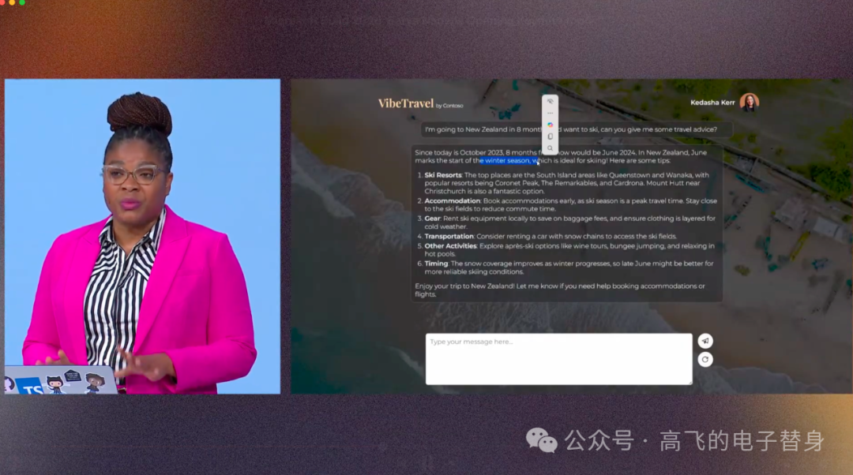The height and width of the screenshot is (475, 853).
Task: Click the 'Ski Resorts' list item heading
Action: 443,175
